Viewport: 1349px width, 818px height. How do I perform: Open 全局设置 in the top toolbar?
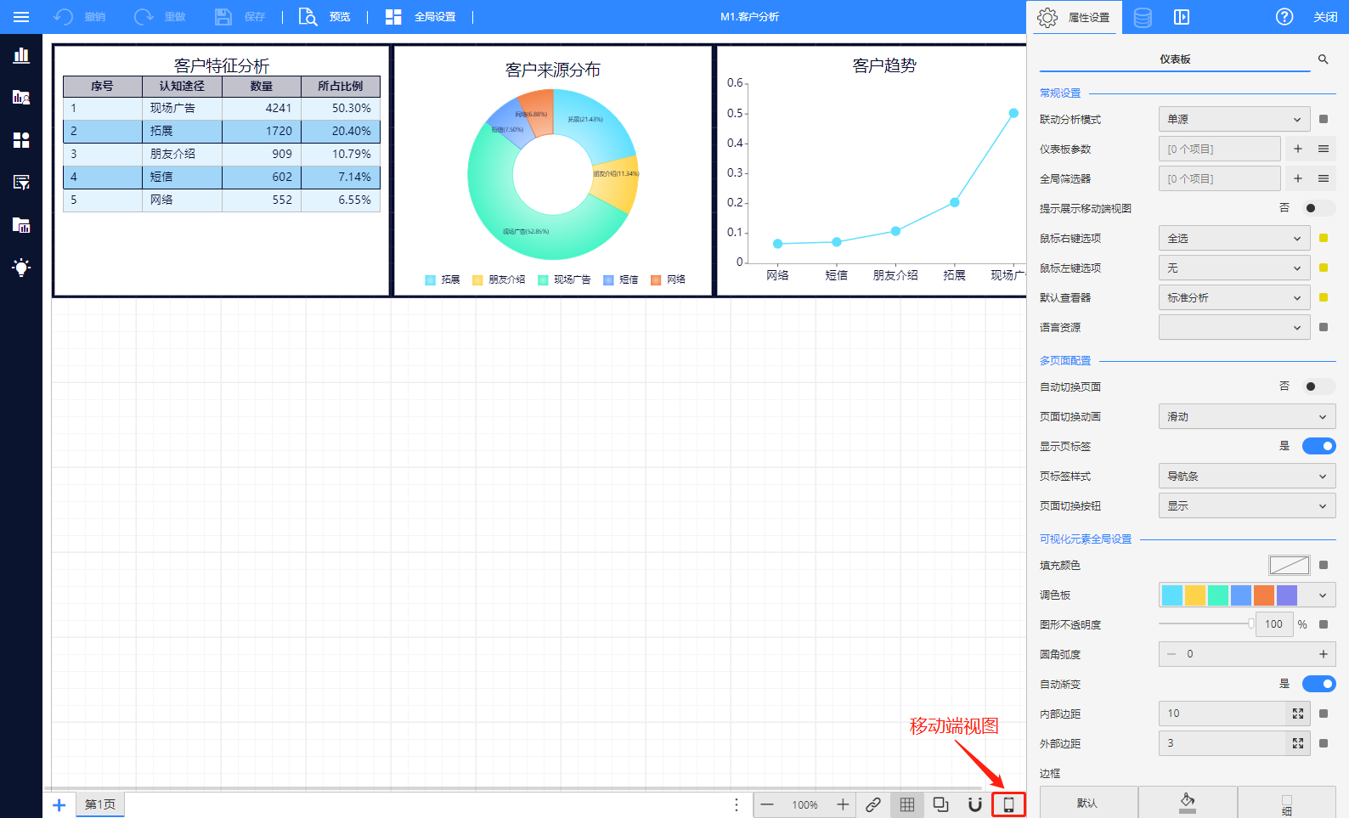point(421,17)
